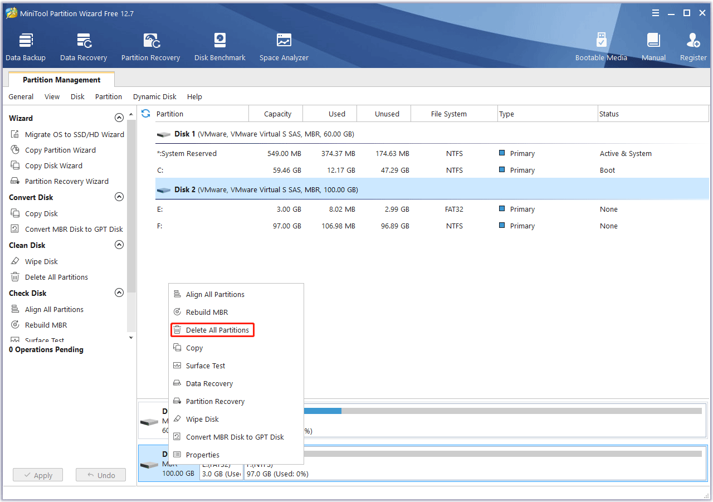The image size is (713, 502).
Task: Launch Copy Disk Wizard in the sidebar
Action: 47,165
